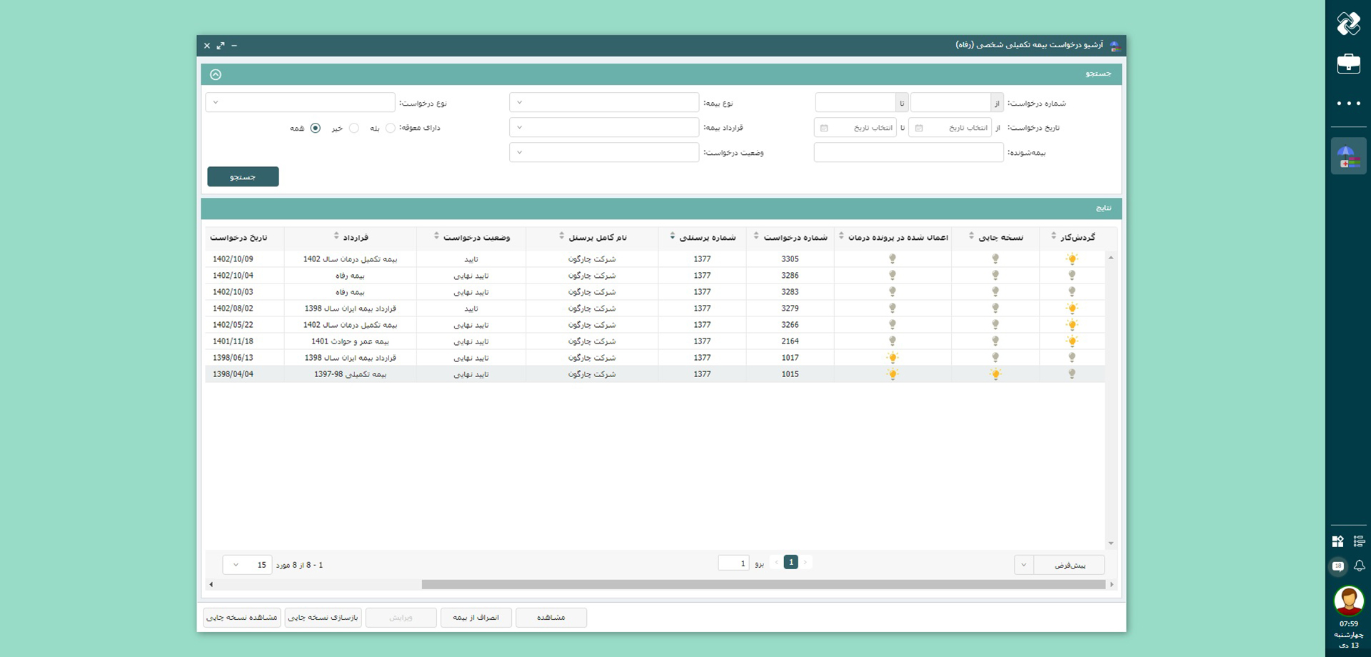Expand the 'وضعیت درخواست' dropdown
Image resolution: width=1371 pixels, height=657 pixels.
pyautogui.click(x=603, y=152)
